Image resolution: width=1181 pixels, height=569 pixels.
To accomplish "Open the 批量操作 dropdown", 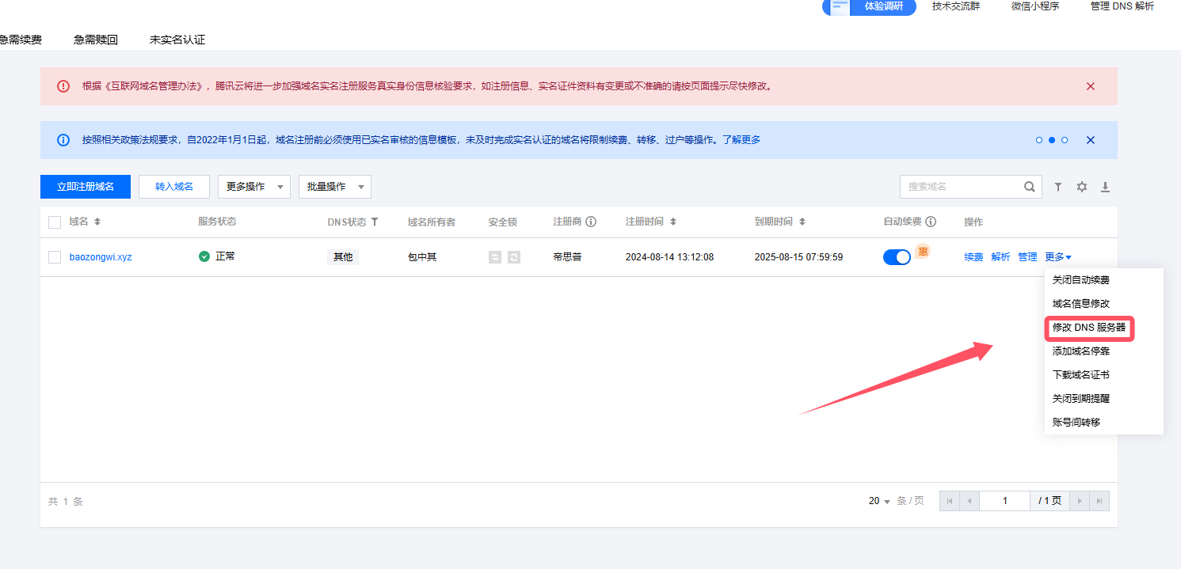I will tap(335, 187).
